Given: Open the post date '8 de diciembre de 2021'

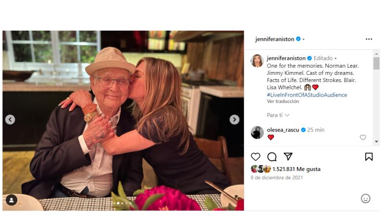Looking at the screenshot, I should [276, 178].
